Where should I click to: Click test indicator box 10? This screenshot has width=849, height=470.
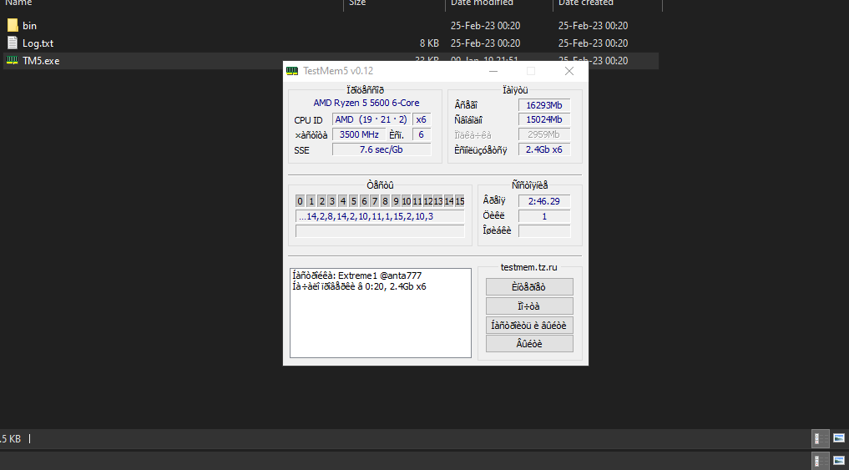pyautogui.click(x=407, y=201)
